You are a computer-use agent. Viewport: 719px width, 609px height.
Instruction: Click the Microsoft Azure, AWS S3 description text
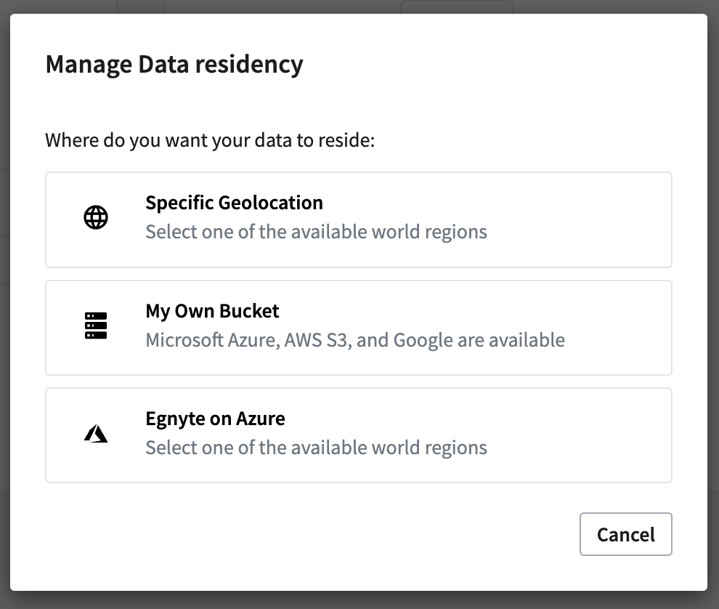coord(355,339)
